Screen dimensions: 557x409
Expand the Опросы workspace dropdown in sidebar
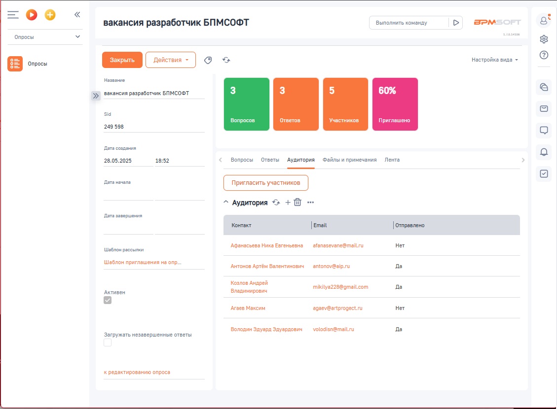45,36
